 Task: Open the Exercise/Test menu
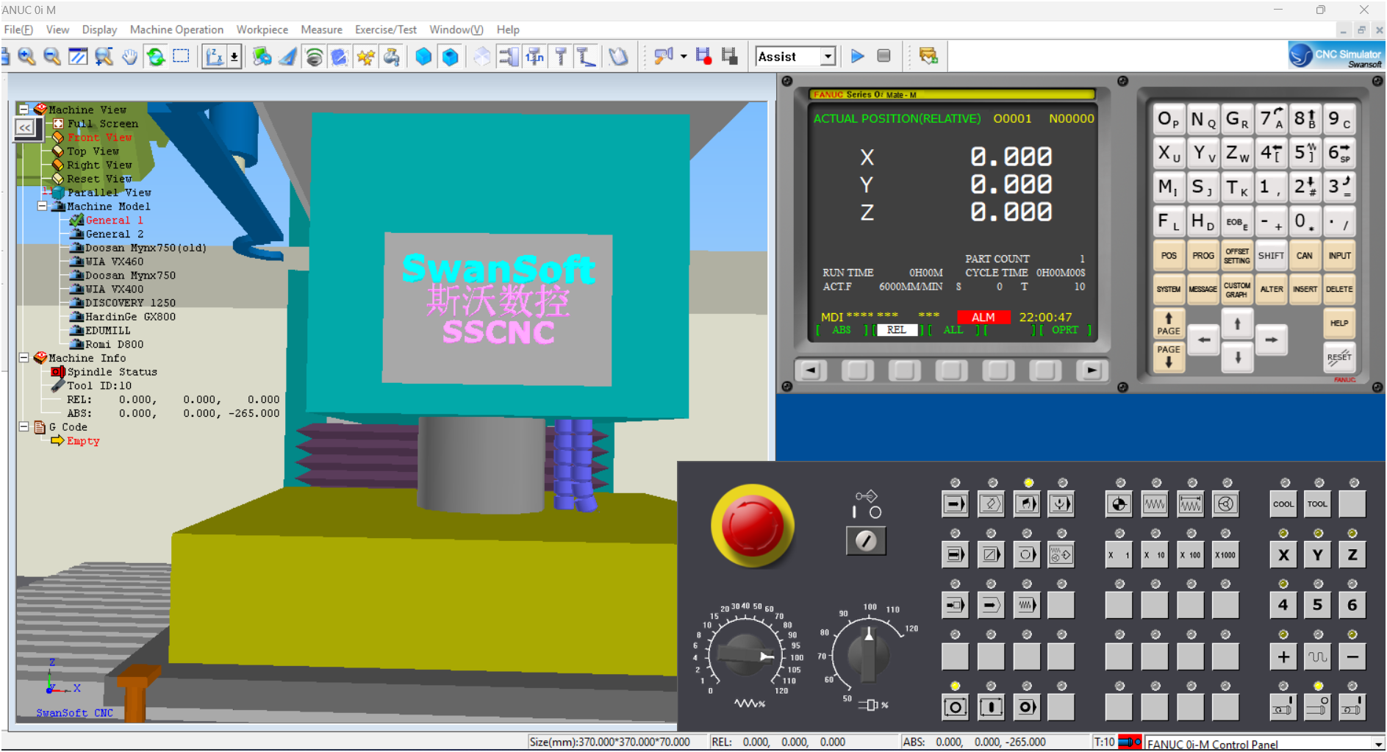pos(385,29)
